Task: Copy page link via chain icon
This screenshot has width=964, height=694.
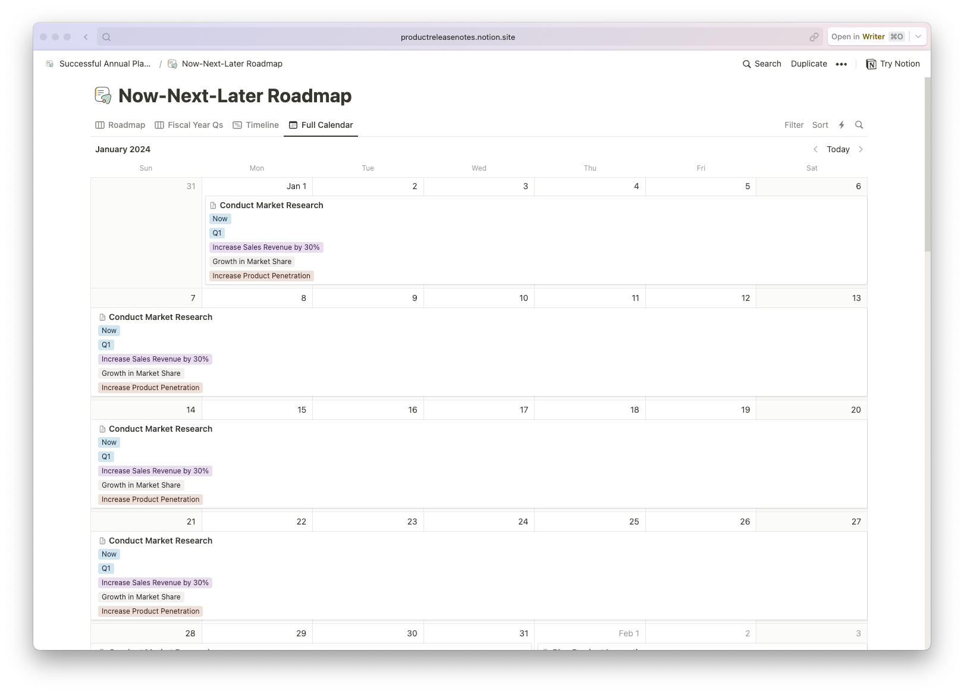Action: [x=814, y=37]
